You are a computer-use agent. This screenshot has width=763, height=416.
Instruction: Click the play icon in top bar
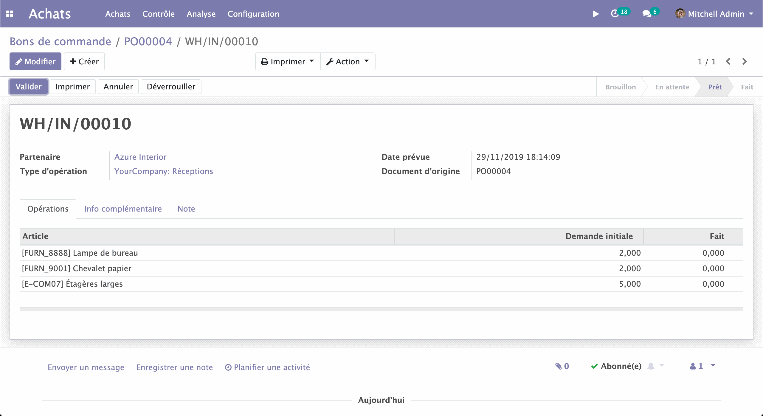pos(595,14)
